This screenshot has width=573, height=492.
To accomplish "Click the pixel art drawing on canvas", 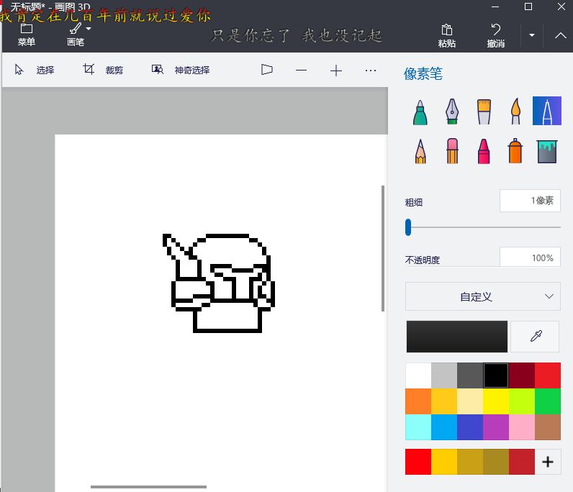I will coord(219,283).
